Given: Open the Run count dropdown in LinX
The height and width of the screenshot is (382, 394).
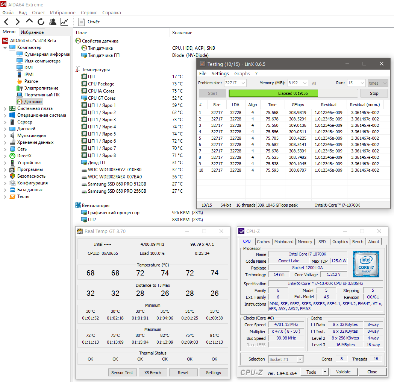Looking at the screenshot, I should pyautogui.click(x=362, y=83).
